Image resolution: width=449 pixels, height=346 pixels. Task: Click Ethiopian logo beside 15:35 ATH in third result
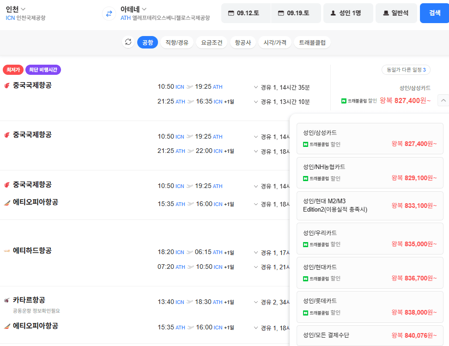pos(7,202)
